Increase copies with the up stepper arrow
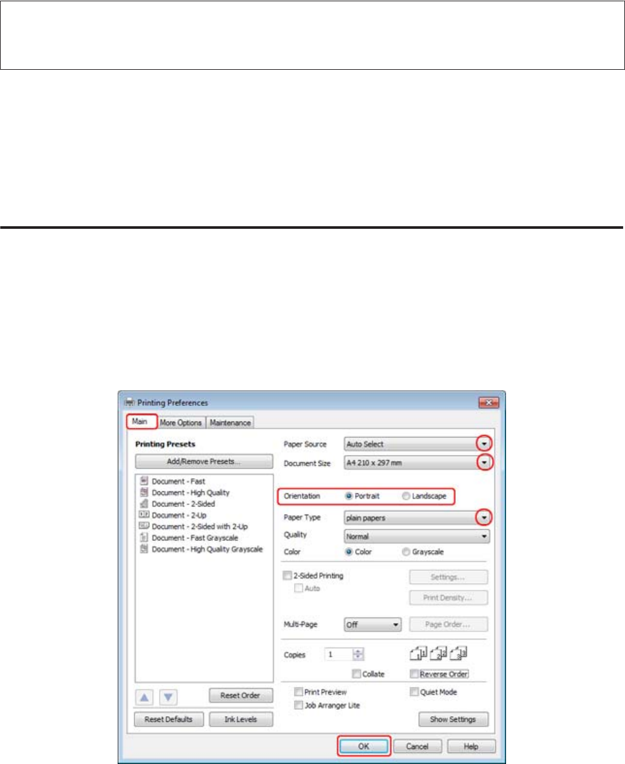The image size is (625, 764). [x=358, y=651]
